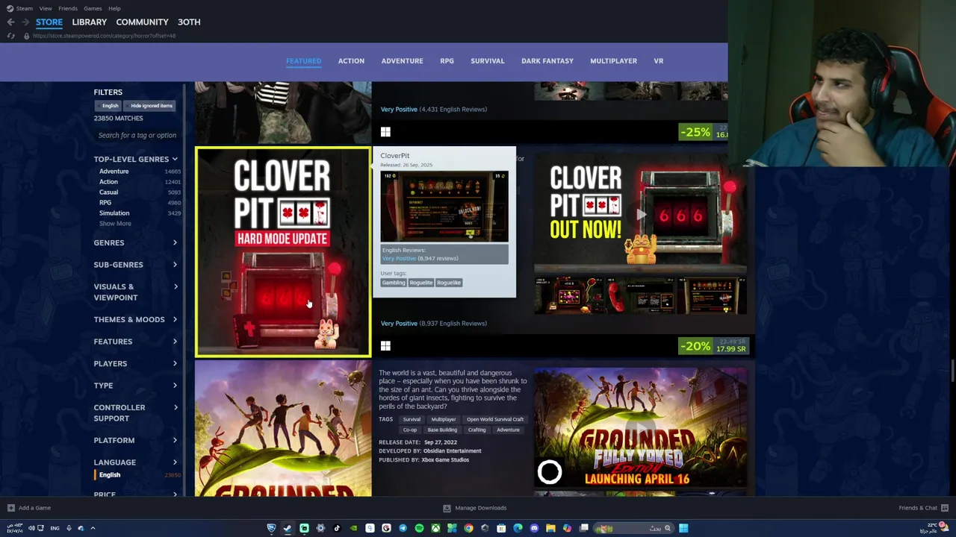Switch to the Library tab

click(x=89, y=22)
